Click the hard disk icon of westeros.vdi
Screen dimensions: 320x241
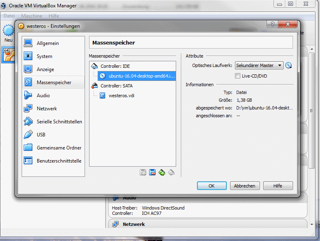(103, 96)
